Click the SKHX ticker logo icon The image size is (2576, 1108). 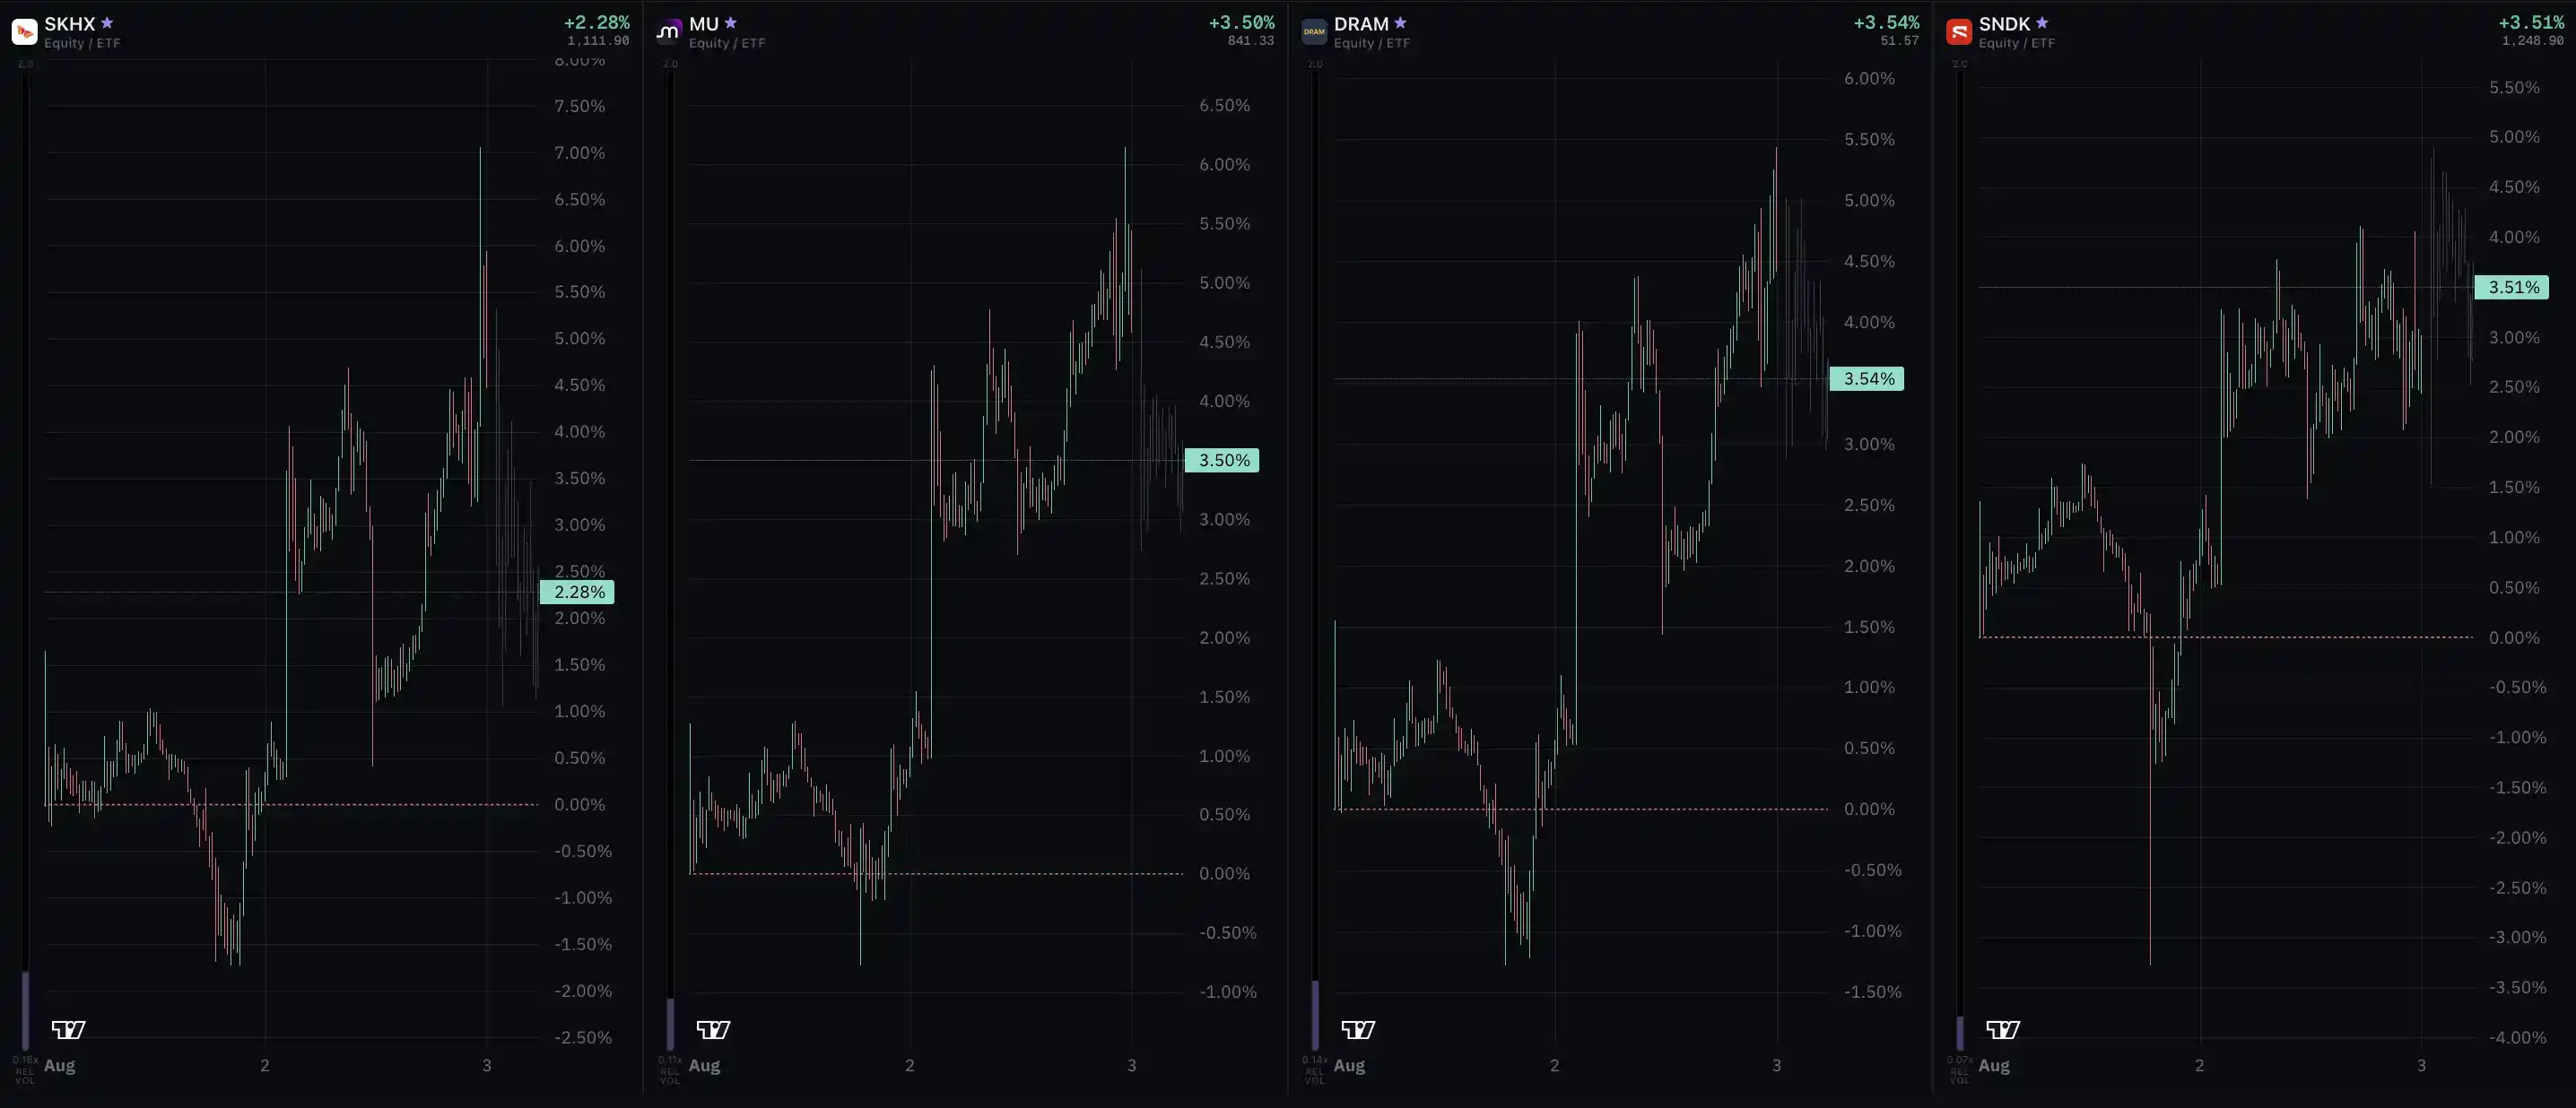click(x=24, y=32)
